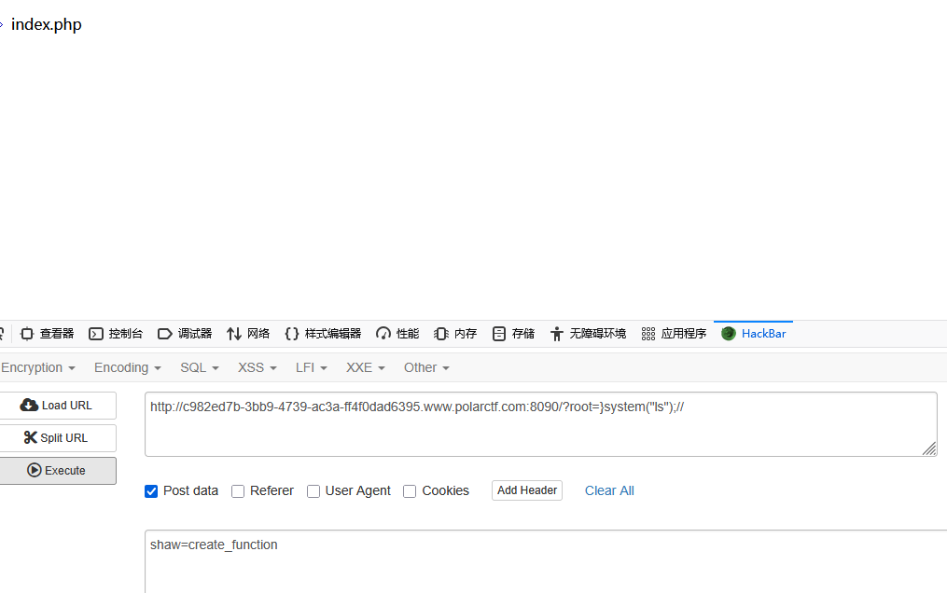Click the Console tab icon
Viewport: 947px width, 593px height.
point(96,334)
